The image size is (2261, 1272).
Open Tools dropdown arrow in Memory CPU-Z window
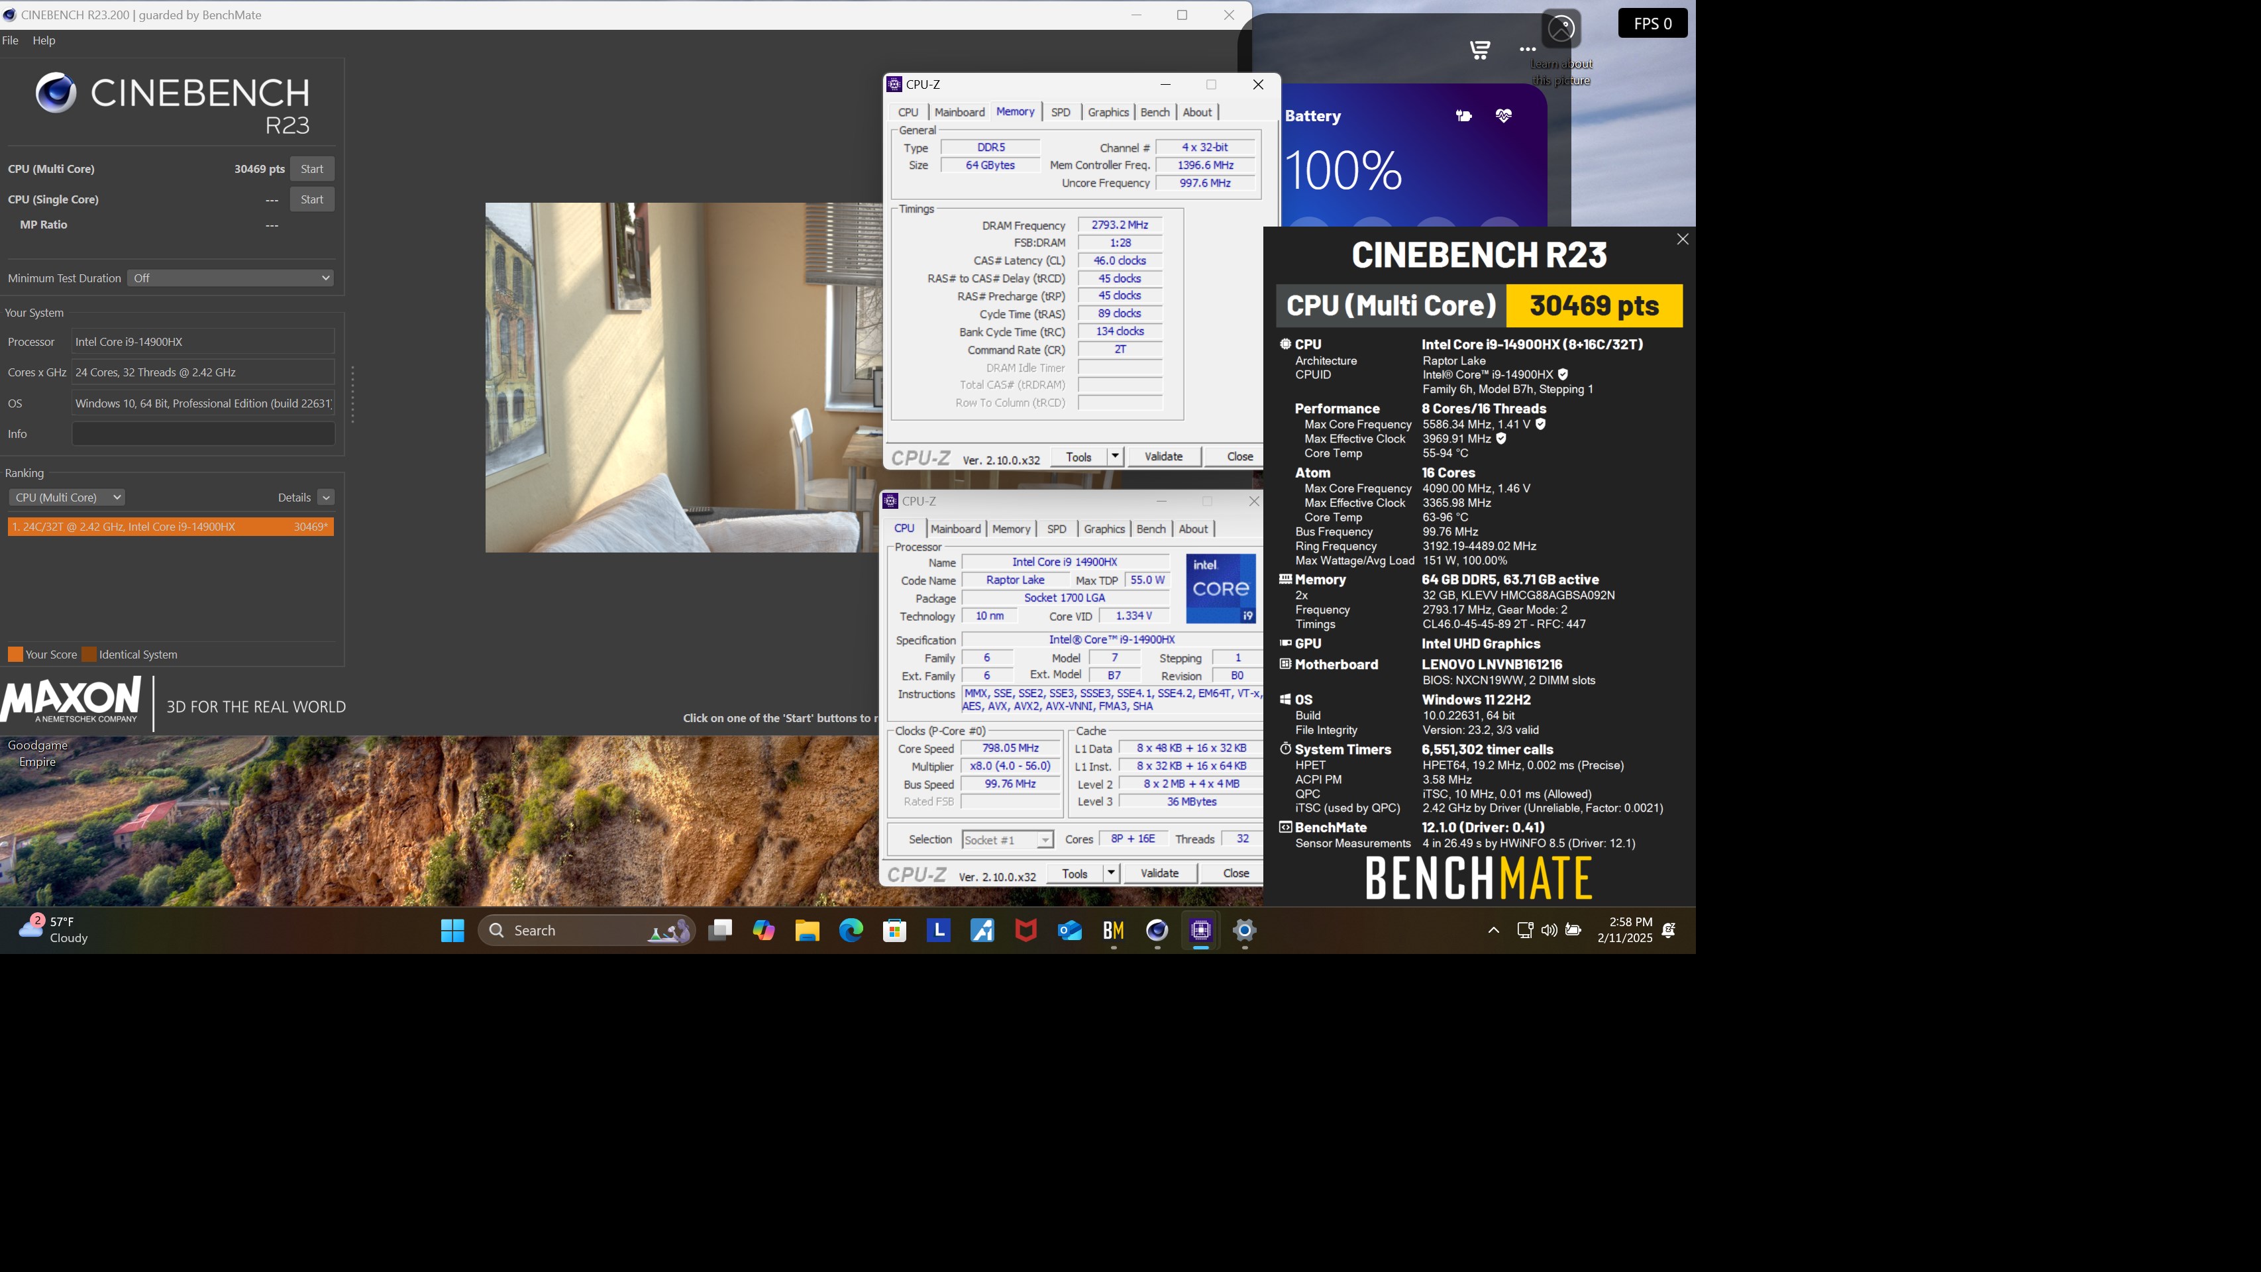1115,456
